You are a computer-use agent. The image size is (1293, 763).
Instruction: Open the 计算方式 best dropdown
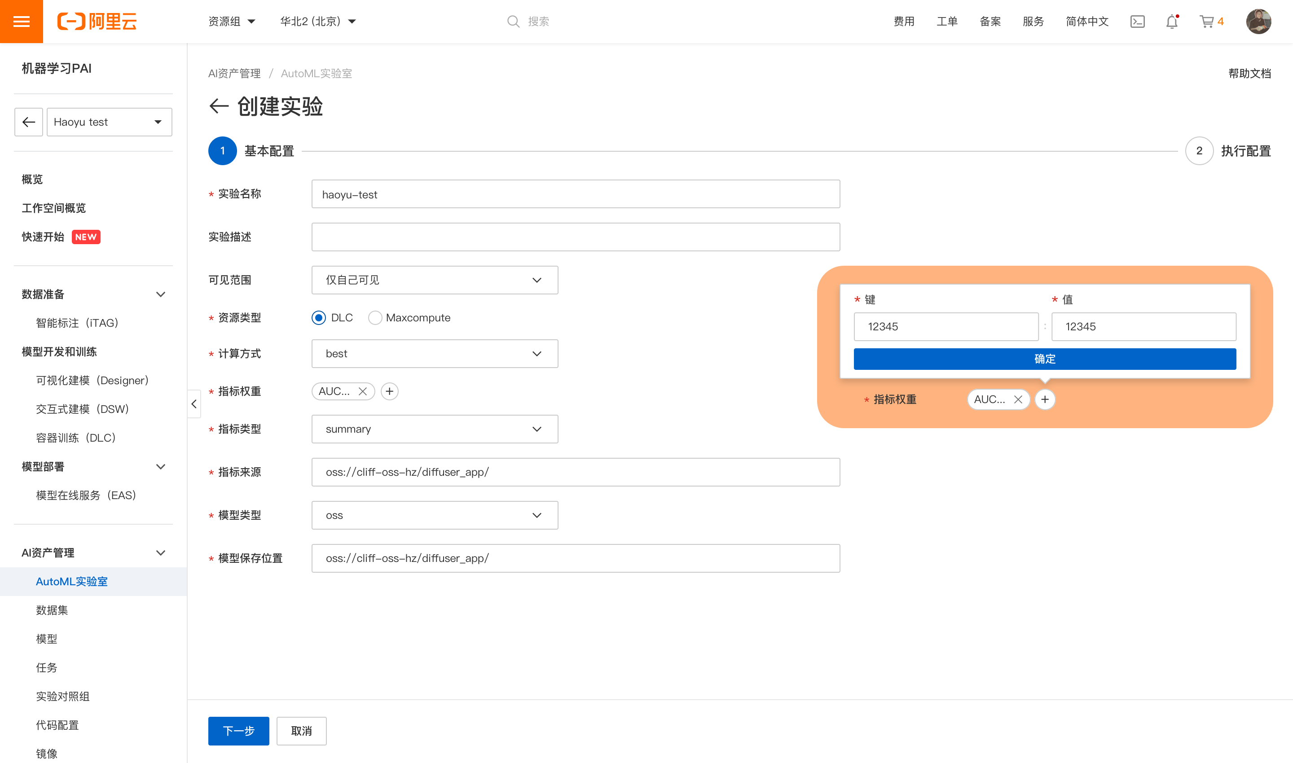(435, 354)
